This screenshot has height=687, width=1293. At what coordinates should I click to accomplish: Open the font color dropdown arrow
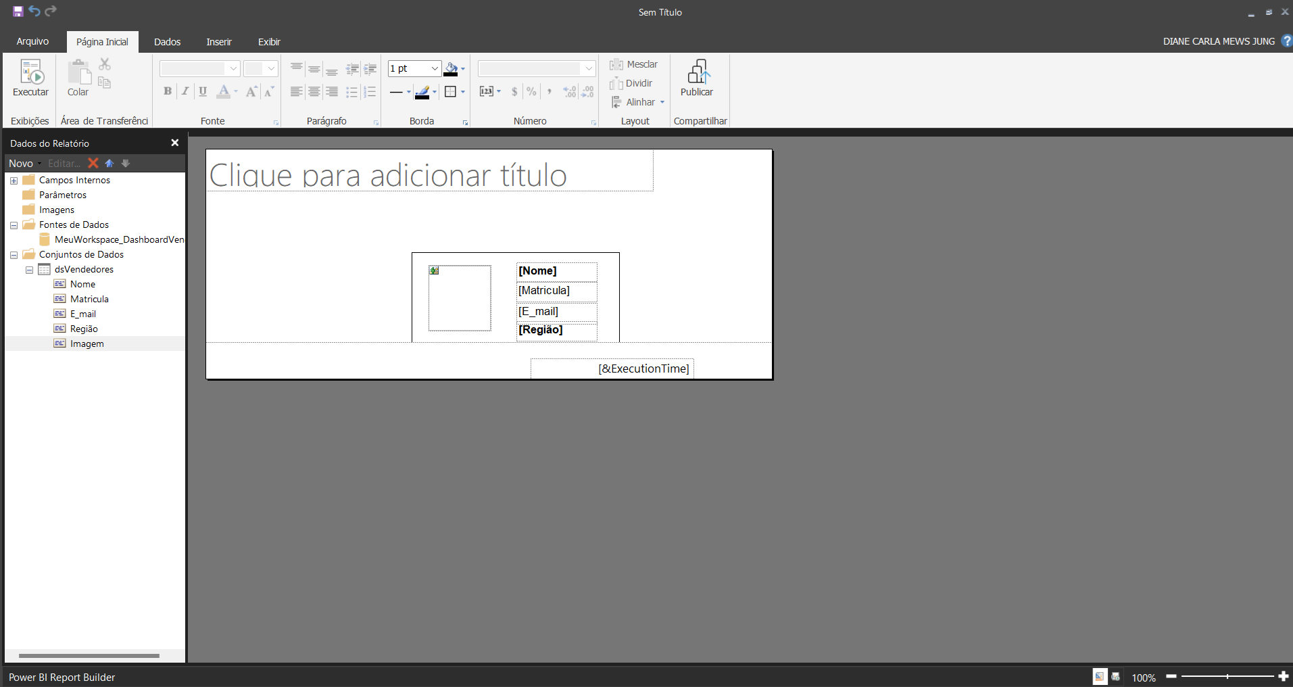(x=236, y=91)
